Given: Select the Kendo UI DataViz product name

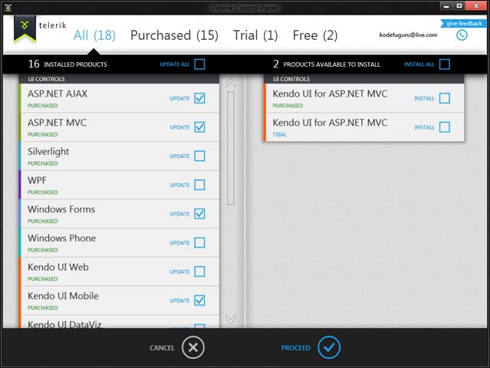Looking at the screenshot, I should pyautogui.click(x=64, y=324).
